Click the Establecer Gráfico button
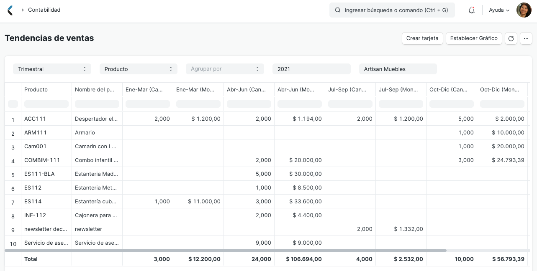 tap(474, 38)
